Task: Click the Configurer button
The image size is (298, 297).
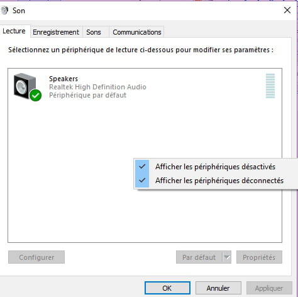Action: [x=36, y=257]
